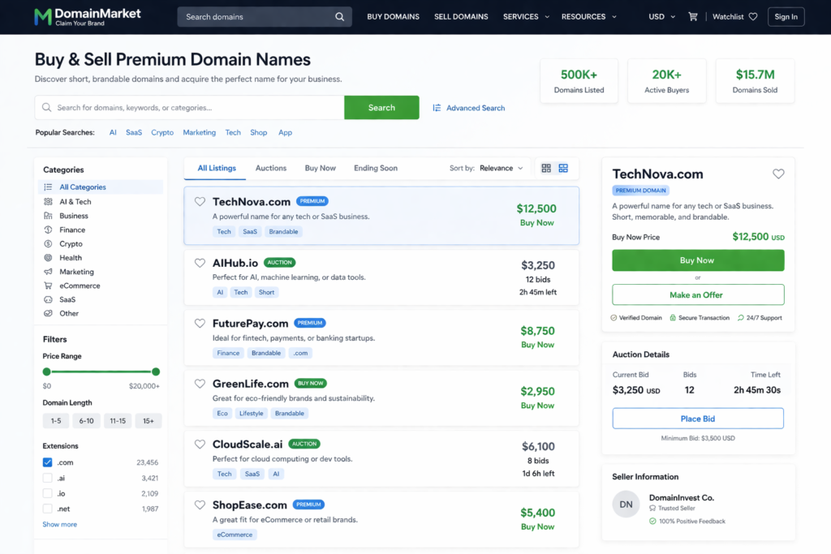Favorite TechNova.com in the listing row
The image size is (831, 554).
tap(200, 201)
